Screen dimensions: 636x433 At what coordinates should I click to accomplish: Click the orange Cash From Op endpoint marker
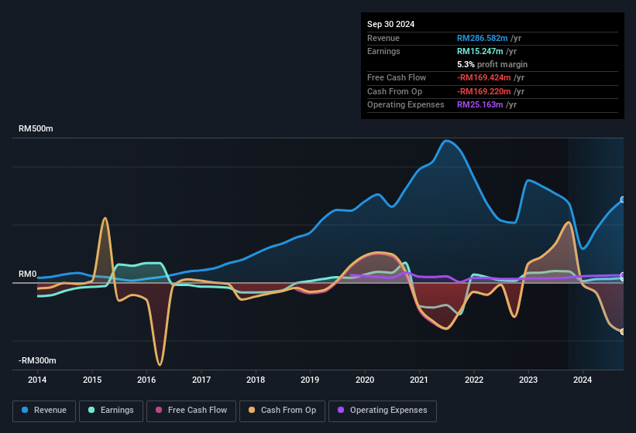pyautogui.click(x=623, y=332)
